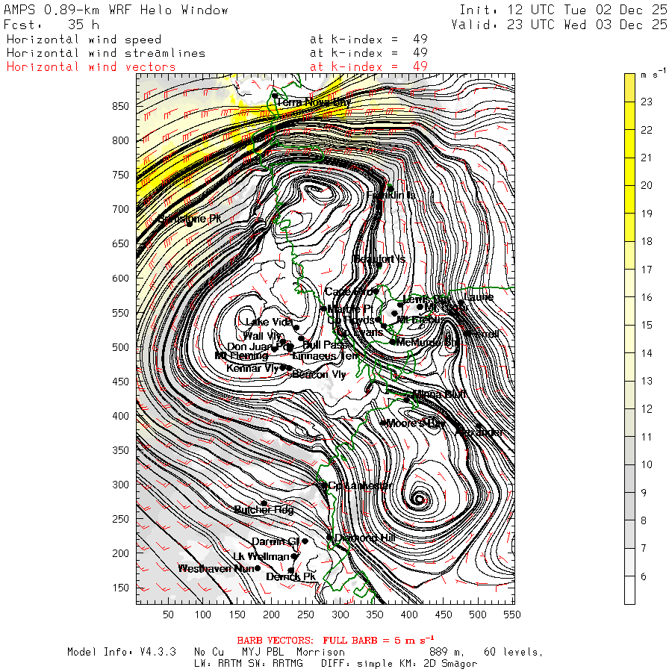This screenshot has height=672, width=672.
Task: Click the 'm s-1' units label above color bar
Action: click(x=653, y=74)
